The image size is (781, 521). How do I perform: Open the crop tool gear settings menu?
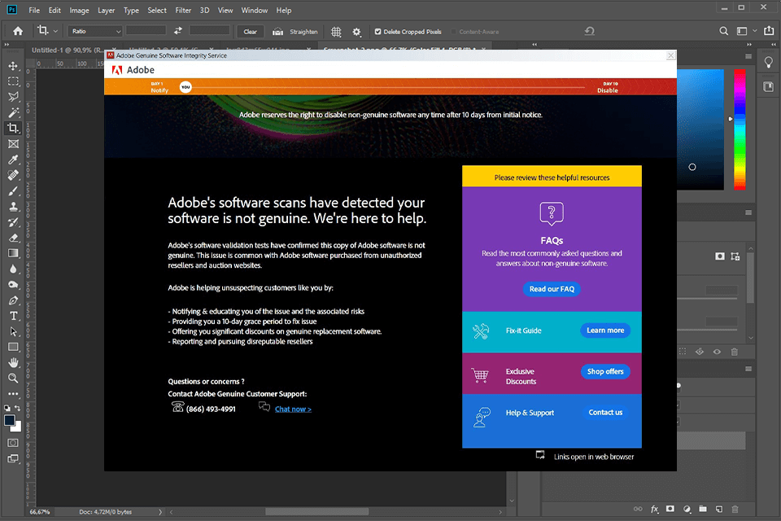(x=356, y=31)
